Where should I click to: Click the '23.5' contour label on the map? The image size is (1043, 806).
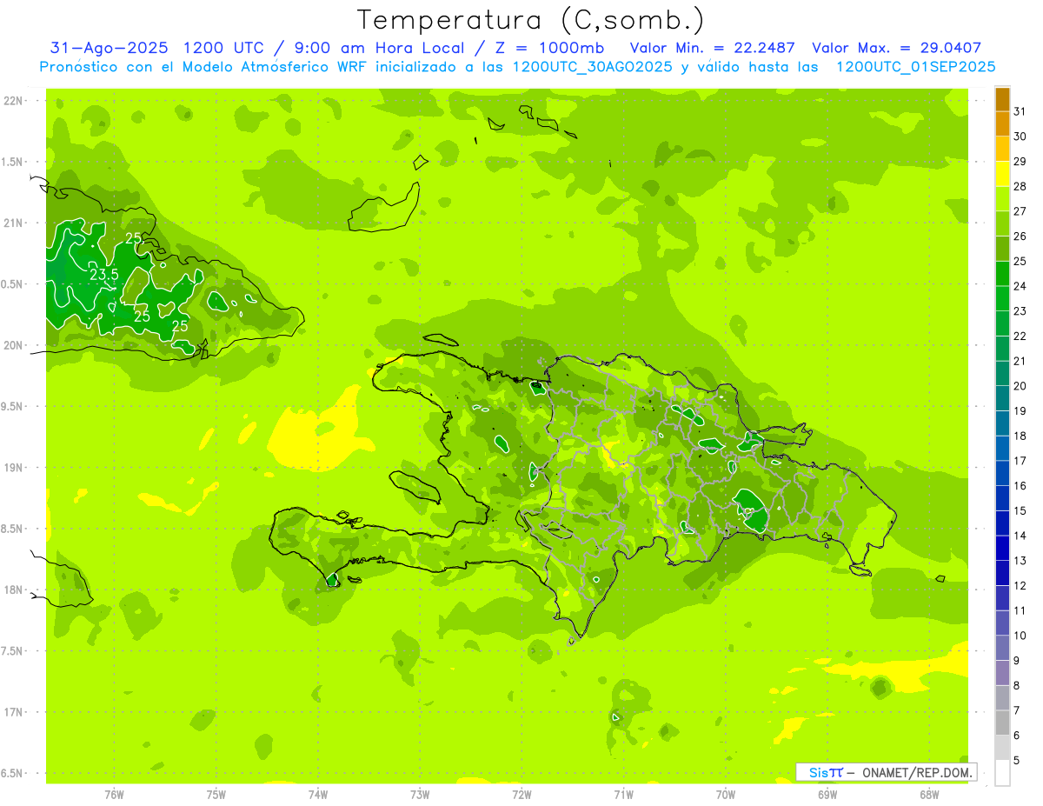click(x=103, y=275)
